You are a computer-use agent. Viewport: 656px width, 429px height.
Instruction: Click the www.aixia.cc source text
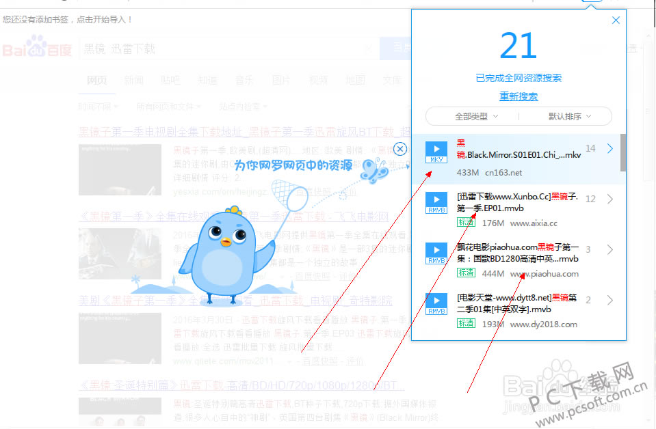534,223
